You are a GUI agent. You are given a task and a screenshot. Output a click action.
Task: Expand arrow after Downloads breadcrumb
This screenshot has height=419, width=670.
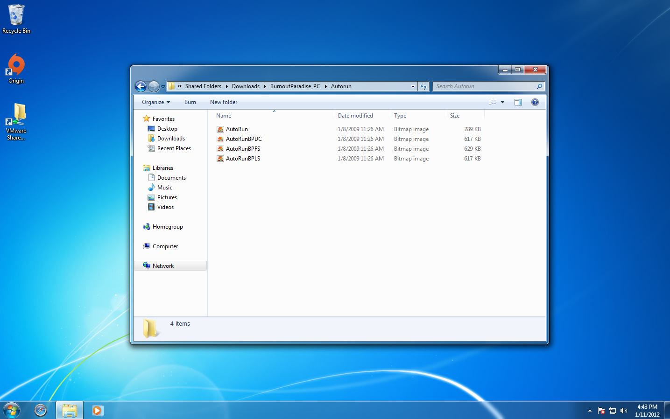pyautogui.click(x=265, y=86)
